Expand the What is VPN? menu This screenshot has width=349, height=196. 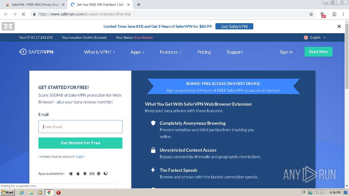pos(99,52)
